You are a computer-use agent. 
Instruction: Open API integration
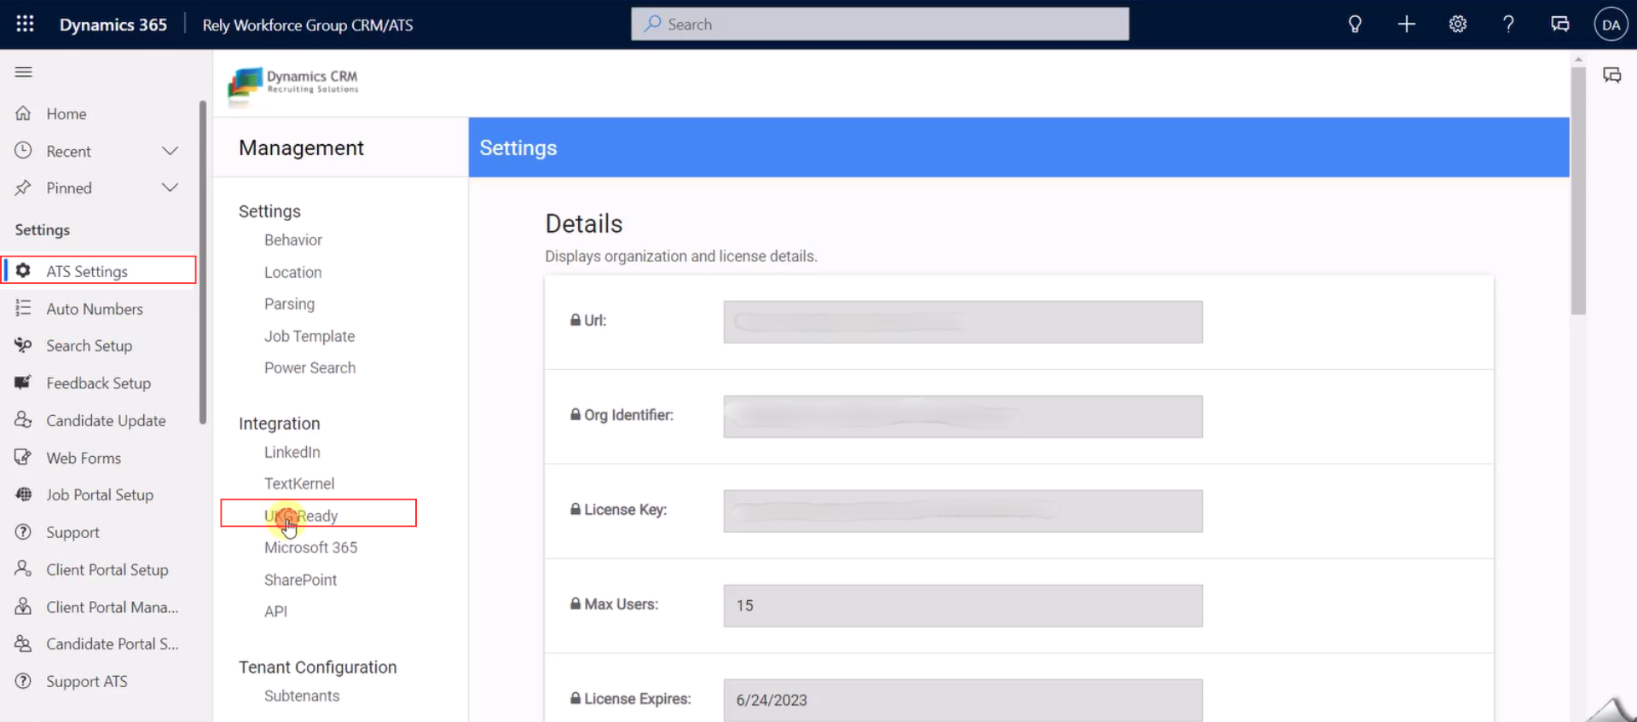(276, 612)
